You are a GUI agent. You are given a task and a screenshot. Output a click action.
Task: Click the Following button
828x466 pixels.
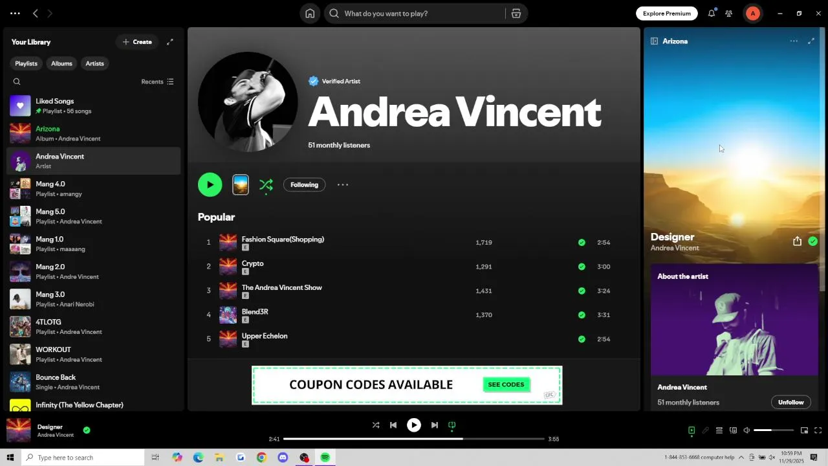(x=304, y=185)
